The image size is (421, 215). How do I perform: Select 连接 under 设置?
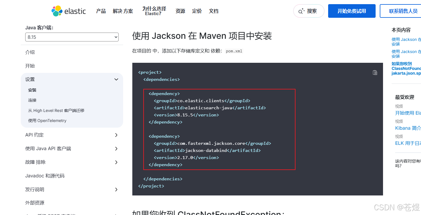[32, 100]
